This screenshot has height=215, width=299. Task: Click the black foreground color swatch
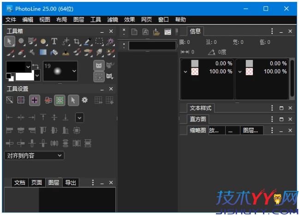pos(16,67)
